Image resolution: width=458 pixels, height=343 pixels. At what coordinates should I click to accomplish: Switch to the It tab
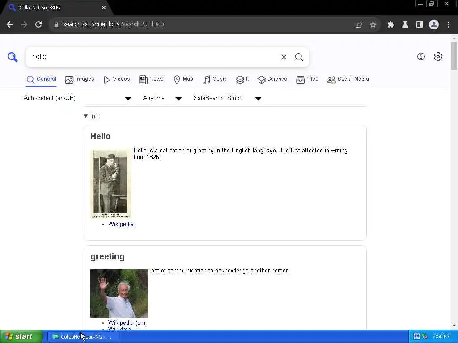(x=242, y=79)
